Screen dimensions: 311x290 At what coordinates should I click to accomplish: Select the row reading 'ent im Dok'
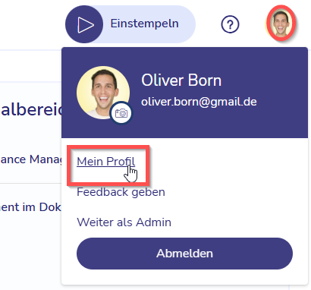click(31, 207)
